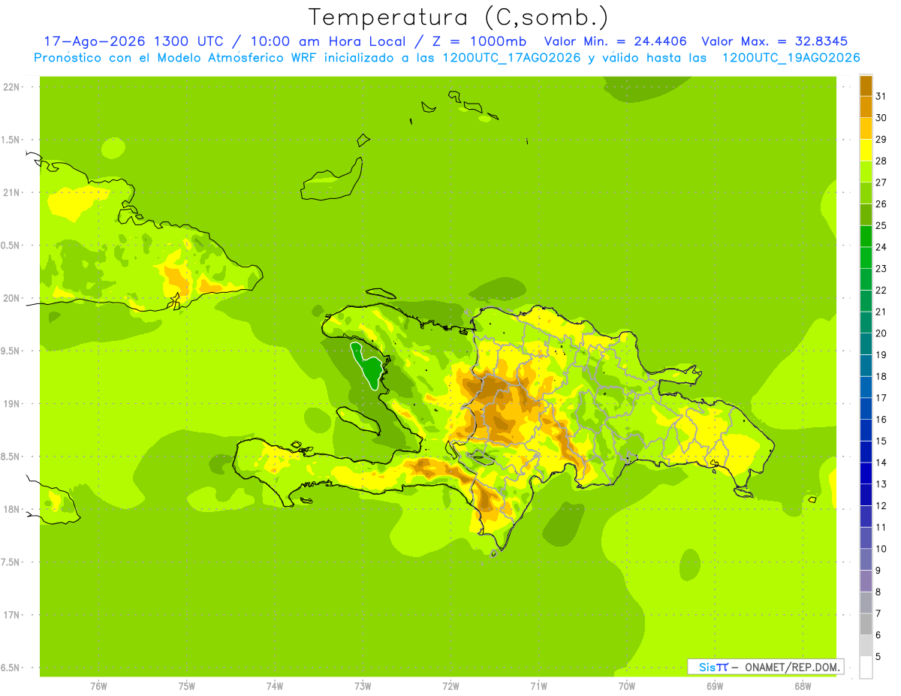This screenshot has width=901, height=696.
Task: Click the "ONAMET/REP.DOM." credit label
Action: pos(793,667)
